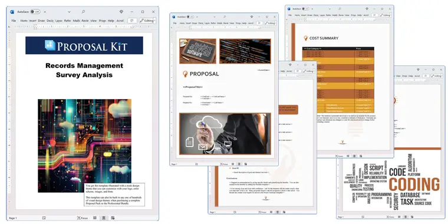The width and height of the screenshot is (448, 224).
Task: Click the COST SUMMARY heading
Action: point(324,38)
